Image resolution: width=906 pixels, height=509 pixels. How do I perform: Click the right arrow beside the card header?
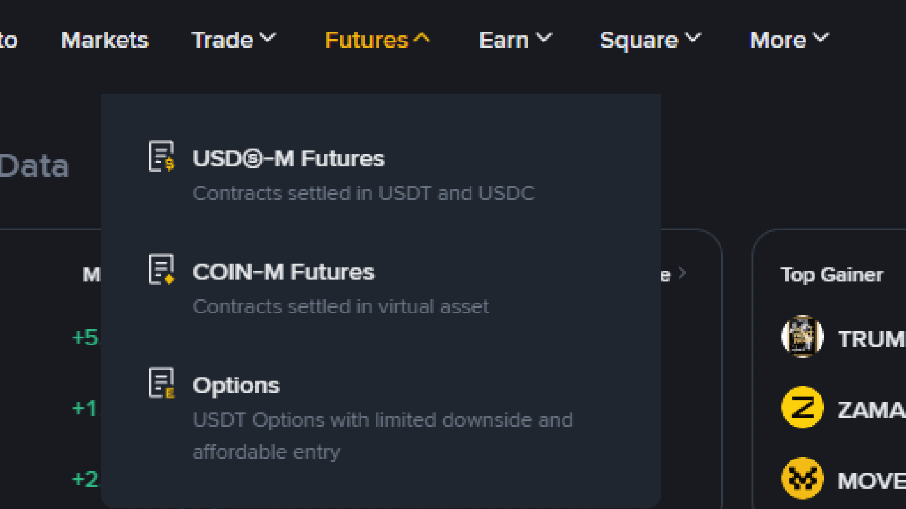click(682, 273)
